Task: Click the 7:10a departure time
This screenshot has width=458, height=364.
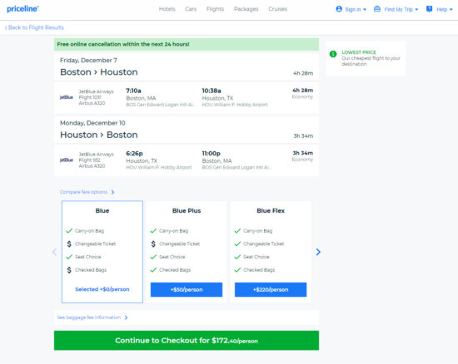Action: [133, 91]
